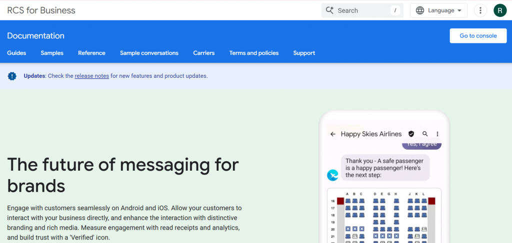The width and height of the screenshot is (512, 243).
Task: Click the RCS for Business site title
Action: [x=41, y=10]
